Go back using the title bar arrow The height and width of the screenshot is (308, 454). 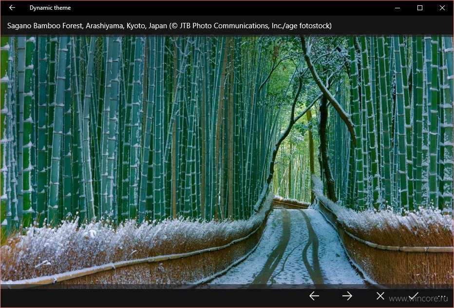pyautogui.click(x=12, y=8)
